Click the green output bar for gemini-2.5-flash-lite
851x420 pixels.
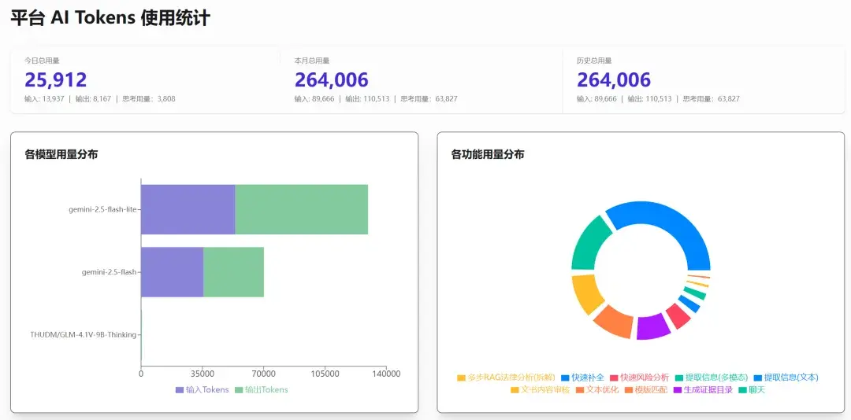point(301,209)
